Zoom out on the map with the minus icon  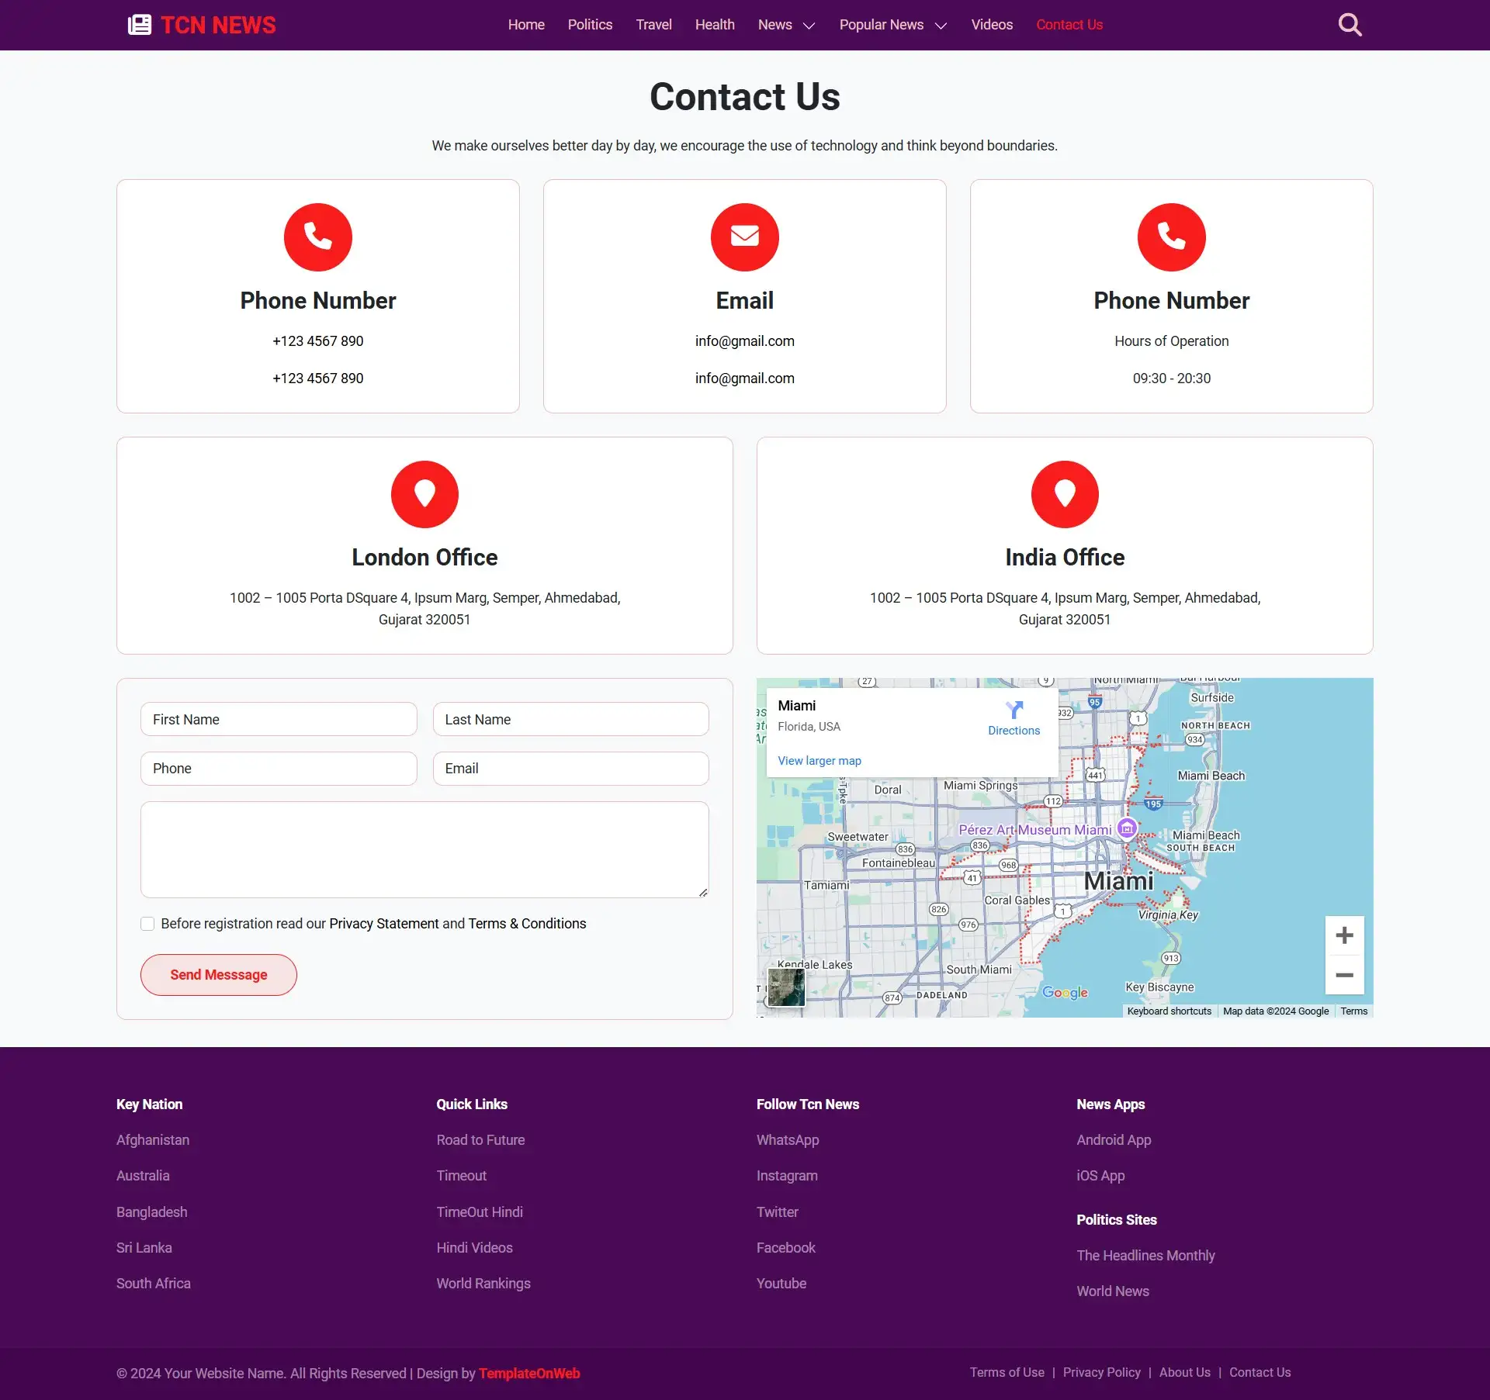pyautogui.click(x=1344, y=976)
